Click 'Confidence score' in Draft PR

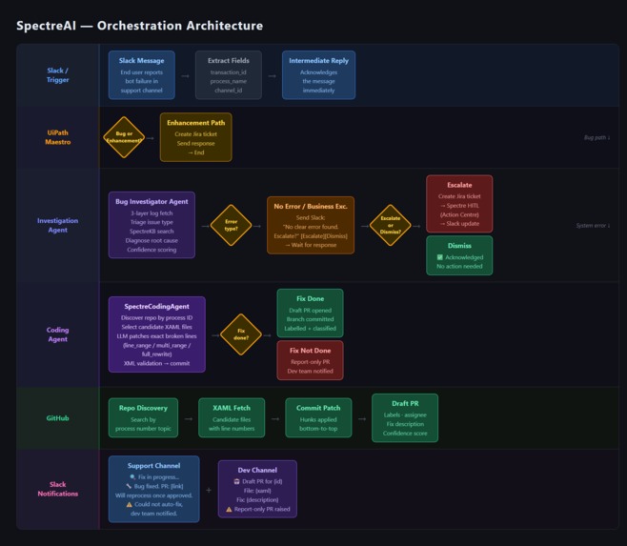coord(405,434)
